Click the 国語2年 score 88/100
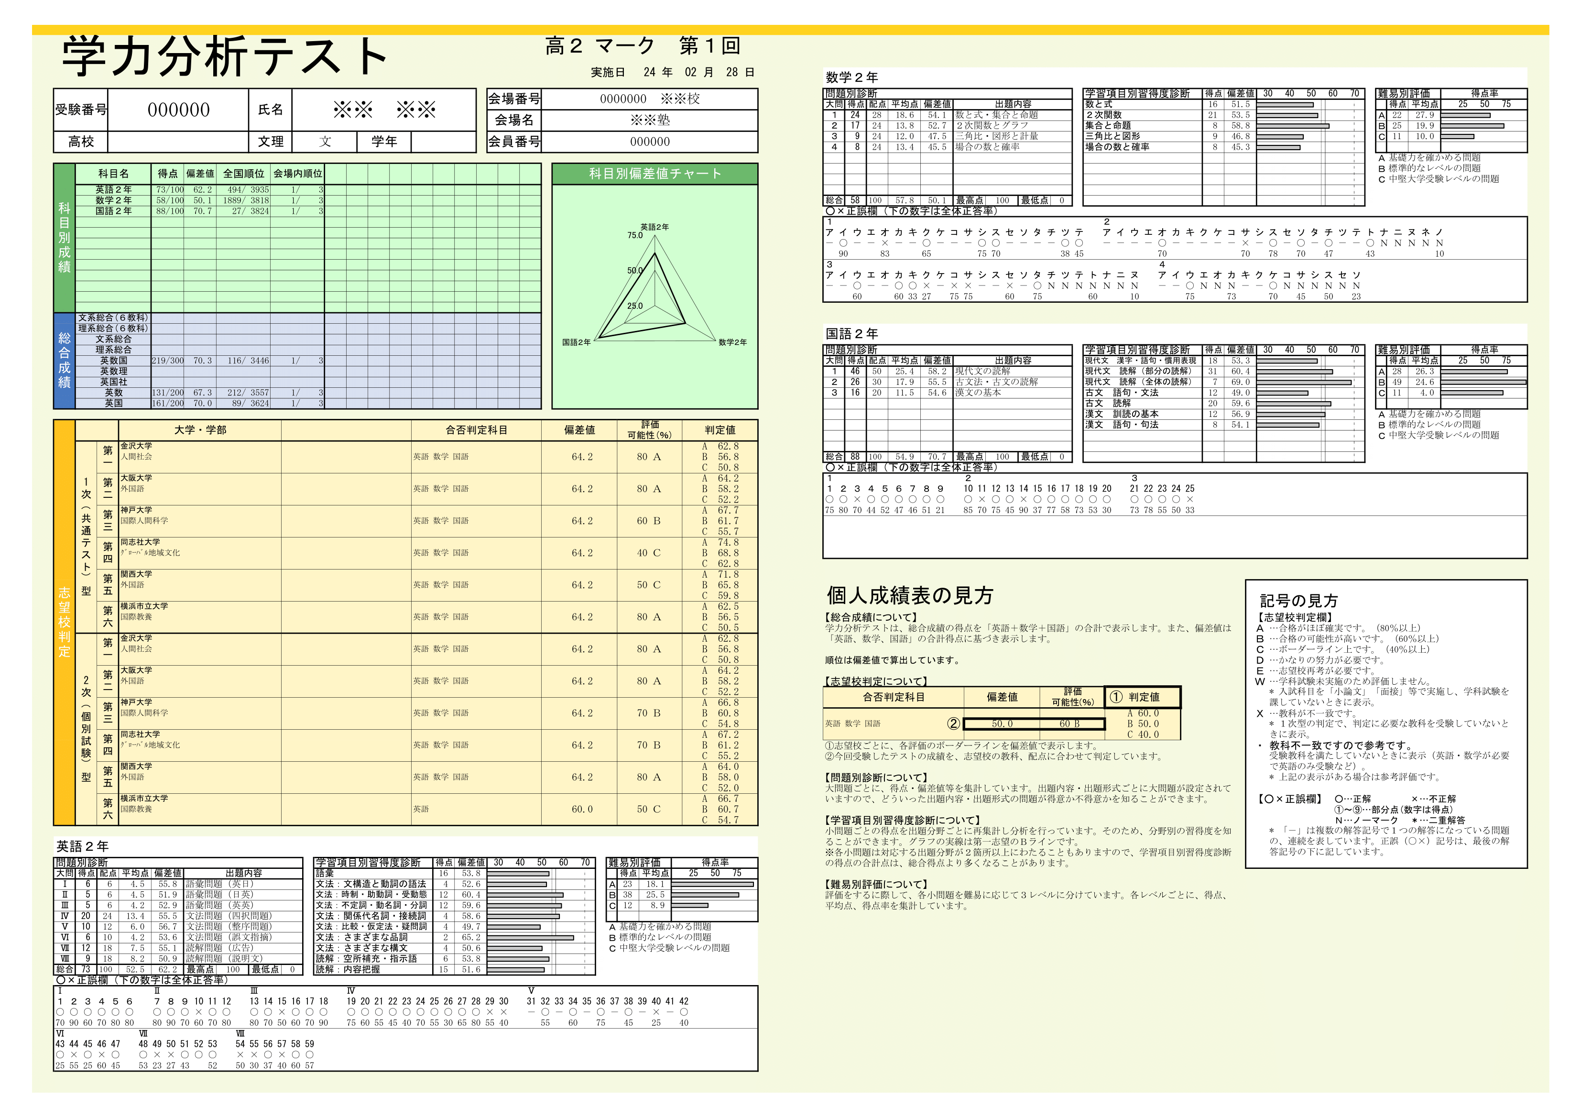Image resolution: width=1581 pixels, height=1118 pixels. tap(169, 211)
